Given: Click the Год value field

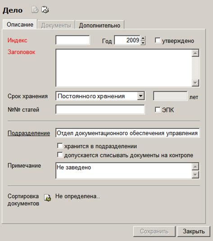Looking at the screenshot, I should point(127,40).
